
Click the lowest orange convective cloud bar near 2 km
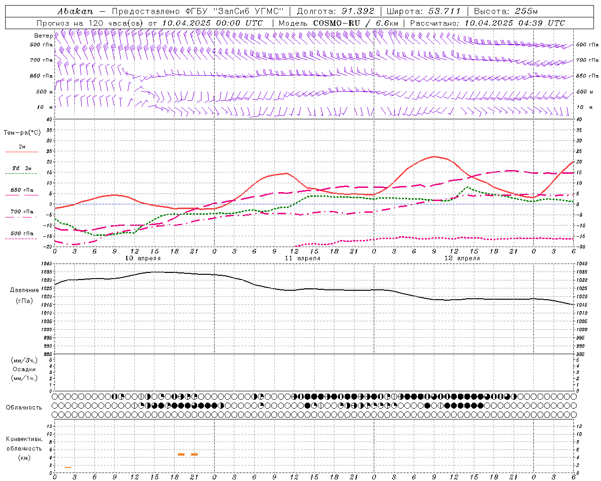pos(68,467)
